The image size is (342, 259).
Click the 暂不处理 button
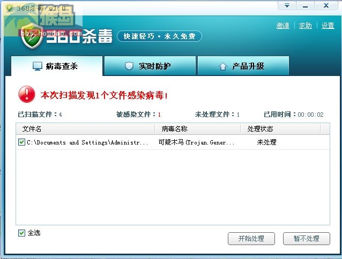[x=306, y=239]
